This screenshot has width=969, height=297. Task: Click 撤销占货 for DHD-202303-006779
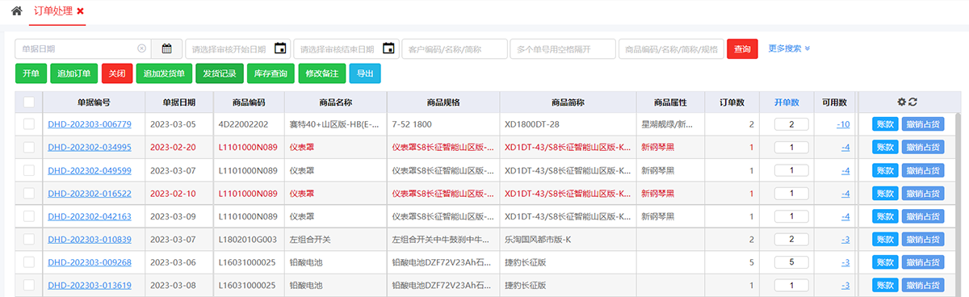(x=923, y=124)
